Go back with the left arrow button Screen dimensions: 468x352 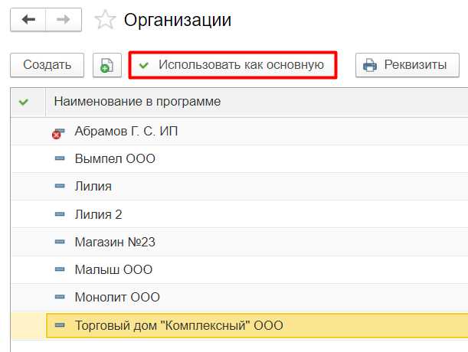coord(28,20)
